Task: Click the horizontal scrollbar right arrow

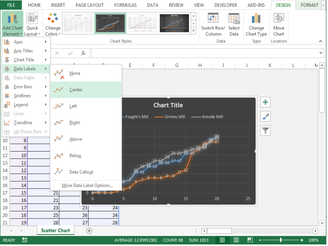Action: click(315, 231)
